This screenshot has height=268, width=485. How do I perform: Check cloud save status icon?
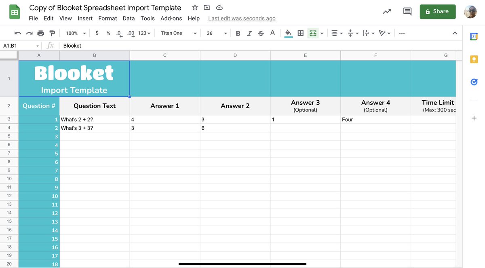[x=219, y=8]
